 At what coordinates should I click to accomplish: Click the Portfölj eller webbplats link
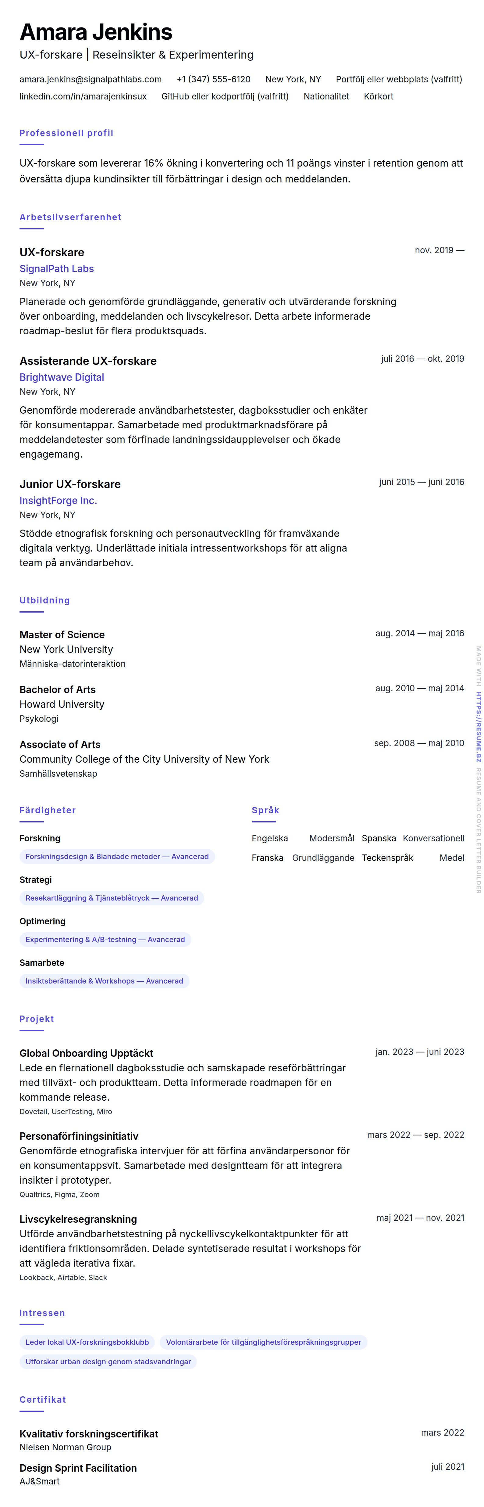click(399, 80)
